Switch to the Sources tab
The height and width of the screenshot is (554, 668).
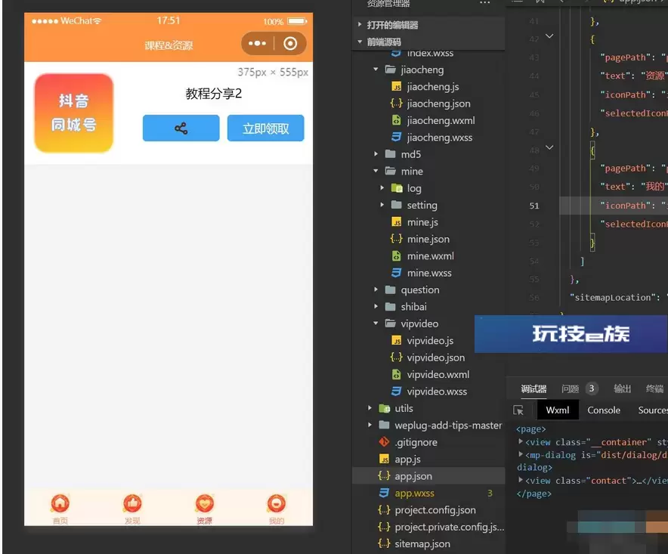pos(653,410)
